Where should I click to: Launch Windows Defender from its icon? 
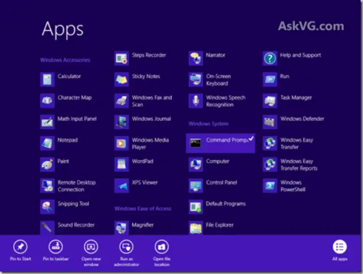point(270,122)
